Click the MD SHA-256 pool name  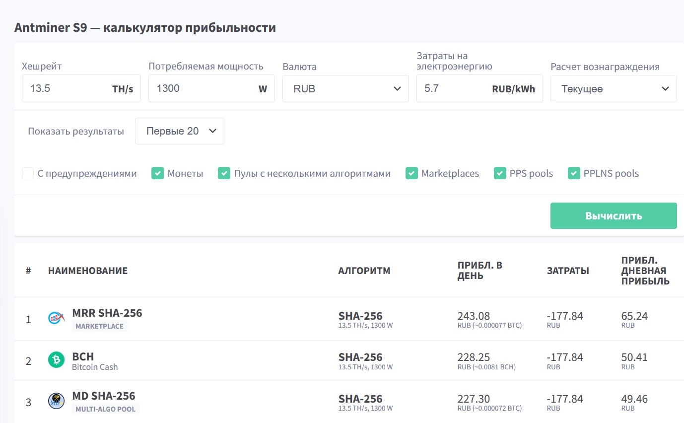pos(104,396)
